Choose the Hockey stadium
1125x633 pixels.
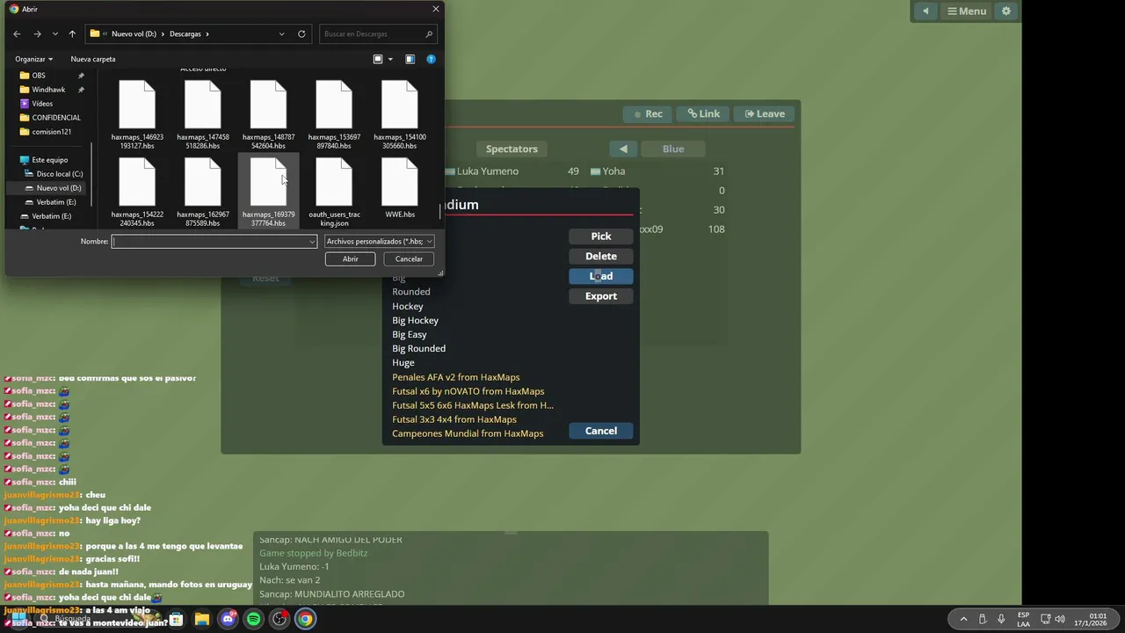tap(408, 306)
